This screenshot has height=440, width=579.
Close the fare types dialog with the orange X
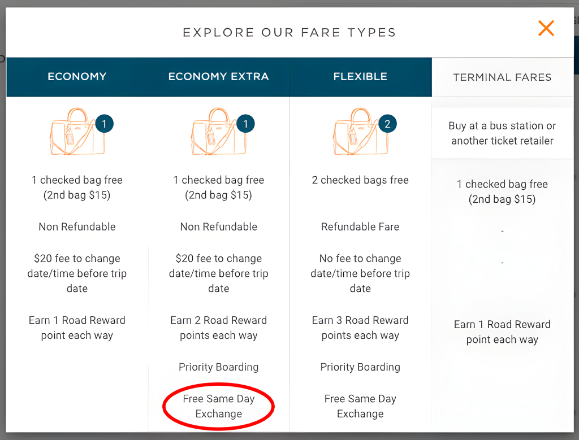click(x=546, y=28)
